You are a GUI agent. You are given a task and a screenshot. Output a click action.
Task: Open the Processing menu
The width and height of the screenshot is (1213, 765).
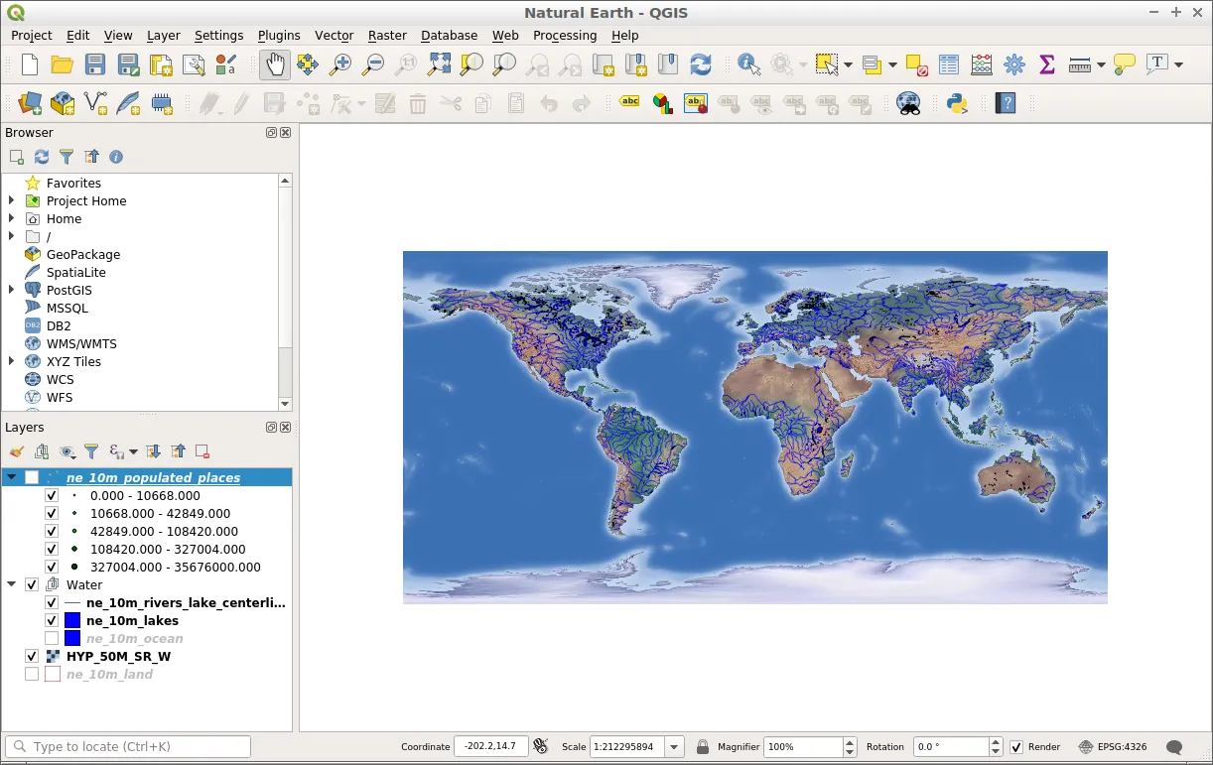(x=565, y=36)
